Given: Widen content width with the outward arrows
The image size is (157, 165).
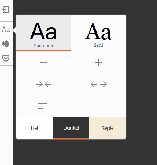Looking at the screenshot, I should point(99,84).
